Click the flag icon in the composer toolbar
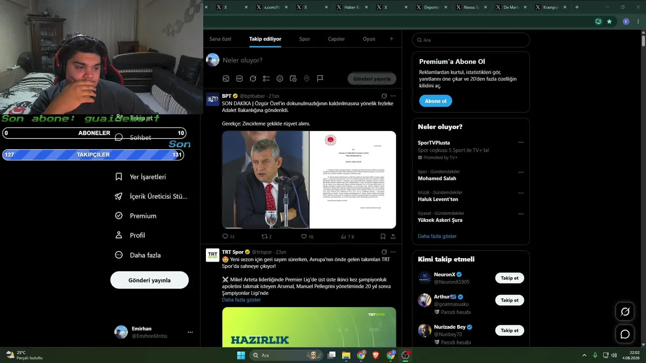Image resolution: width=646 pixels, height=363 pixels. click(320, 79)
